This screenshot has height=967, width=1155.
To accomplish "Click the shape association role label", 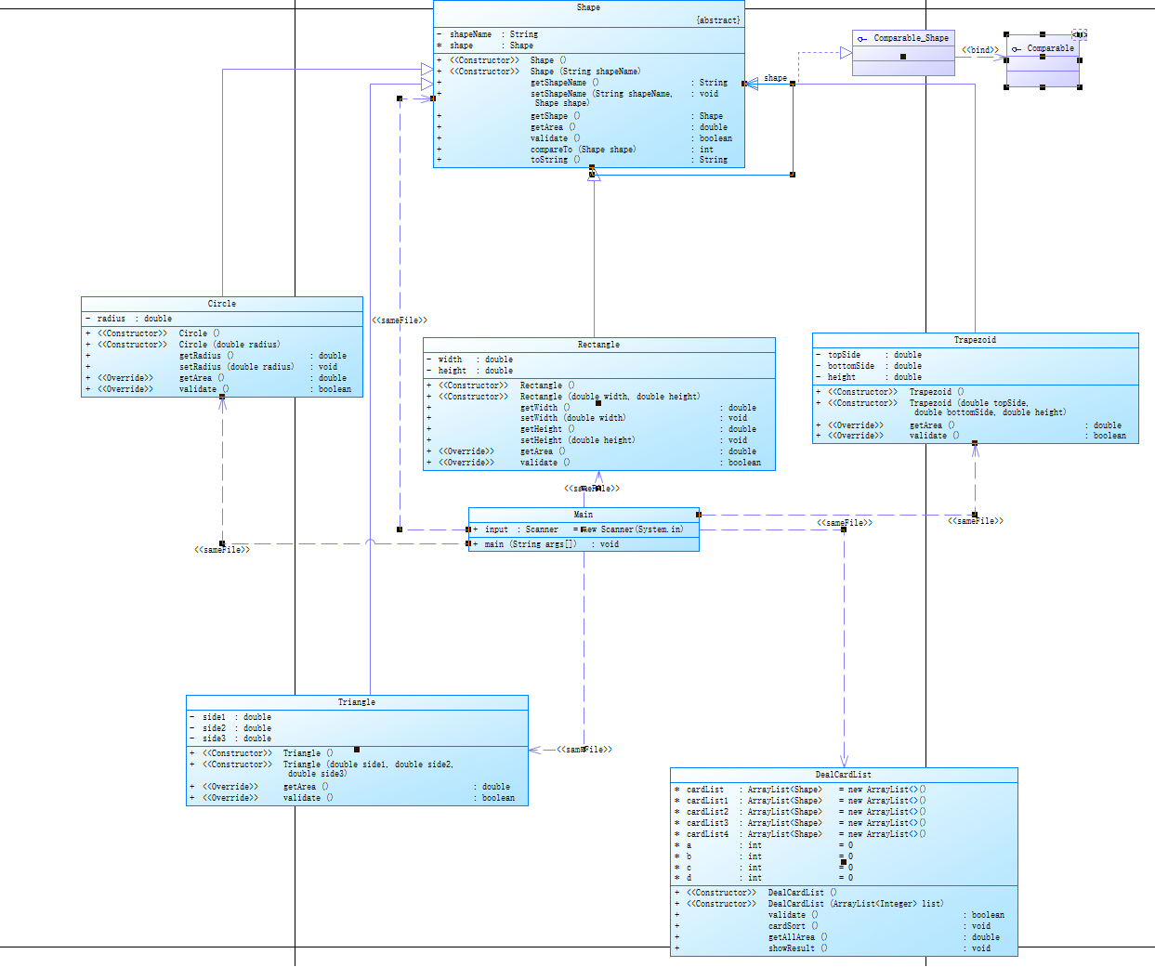I will 775,78.
